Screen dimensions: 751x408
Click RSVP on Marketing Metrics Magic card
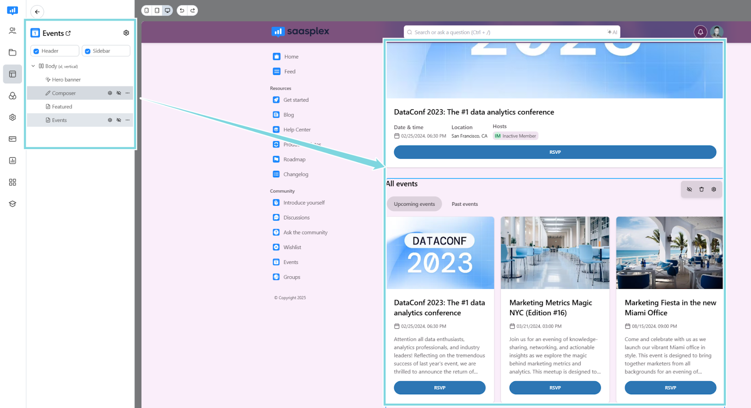[555, 388]
